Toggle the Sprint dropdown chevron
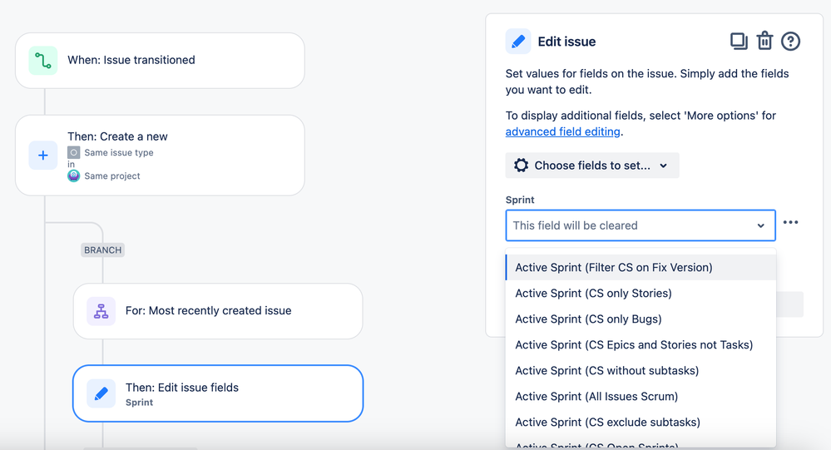 point(760,225)
